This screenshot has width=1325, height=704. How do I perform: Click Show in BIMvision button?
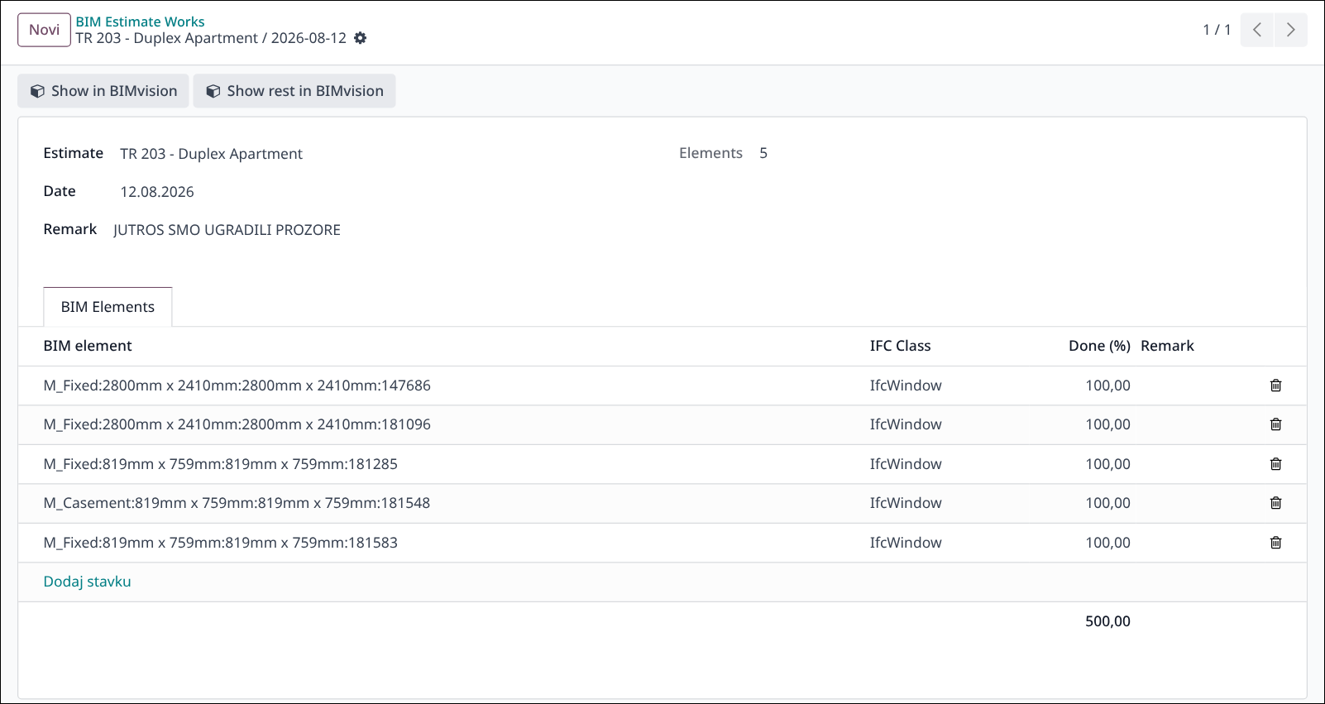103,91
